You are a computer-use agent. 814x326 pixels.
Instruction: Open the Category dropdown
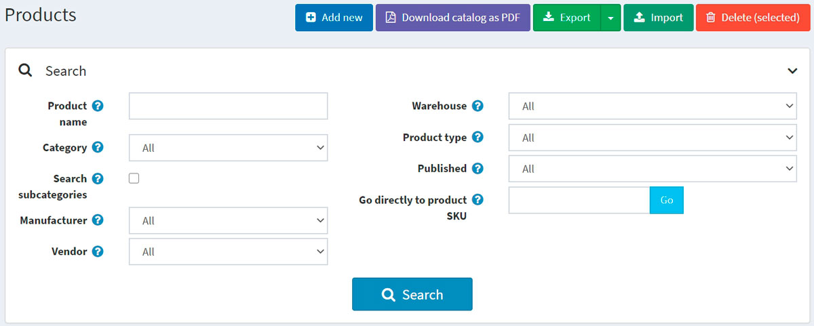228,148
